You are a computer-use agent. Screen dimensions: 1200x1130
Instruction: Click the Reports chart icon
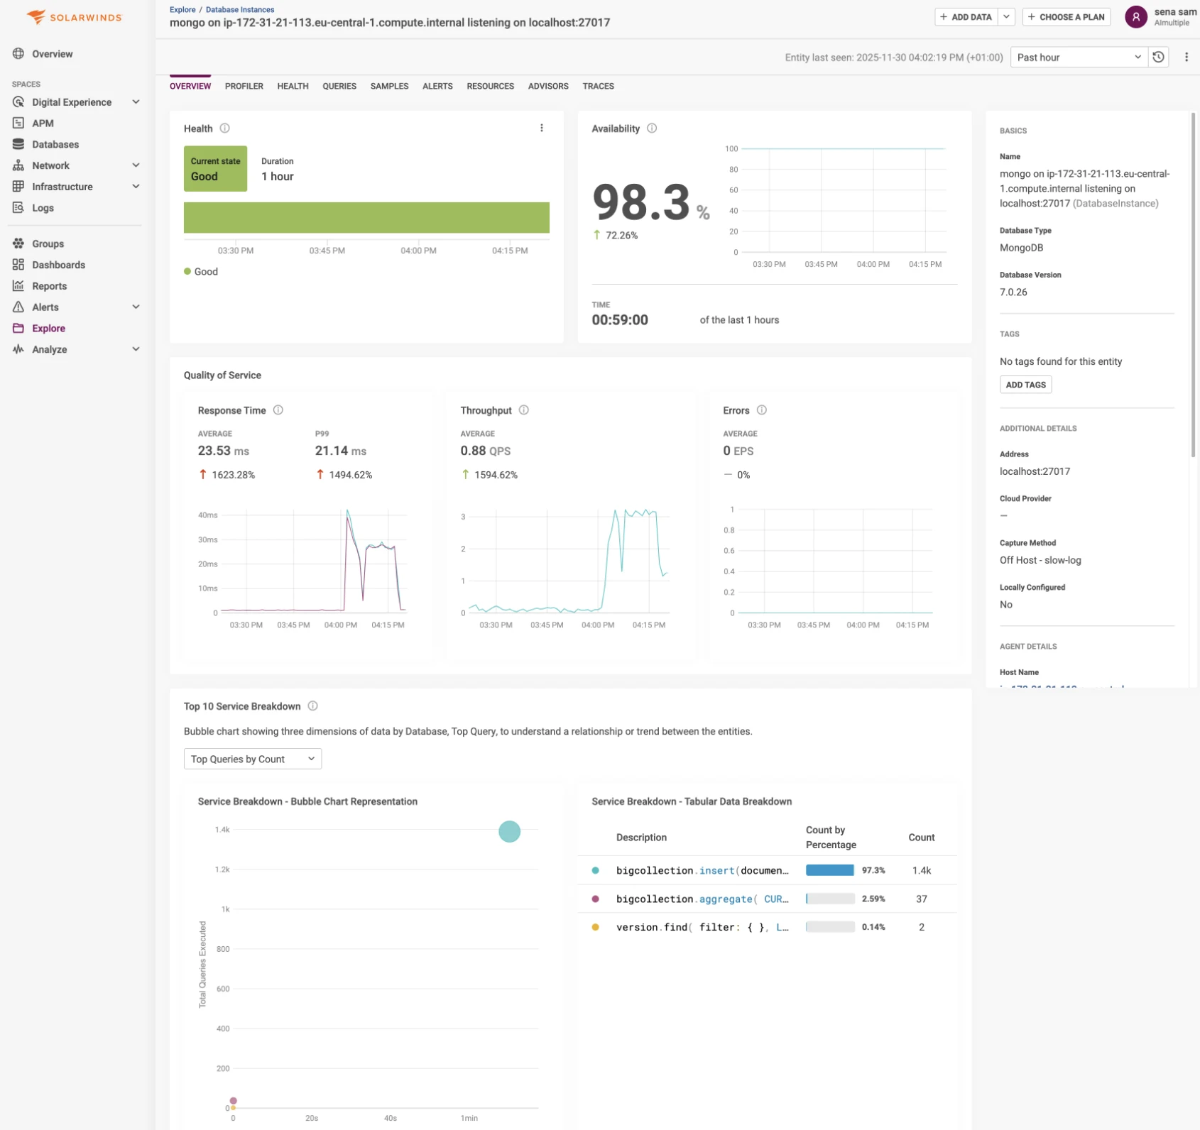(x=18, y=286)
